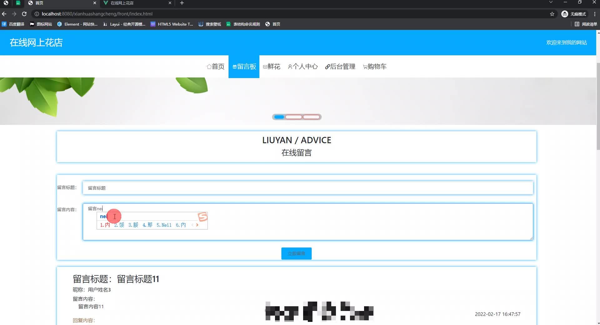
Task: Toggle the bookmark star in address bar
Action: (x=552, y=14)
